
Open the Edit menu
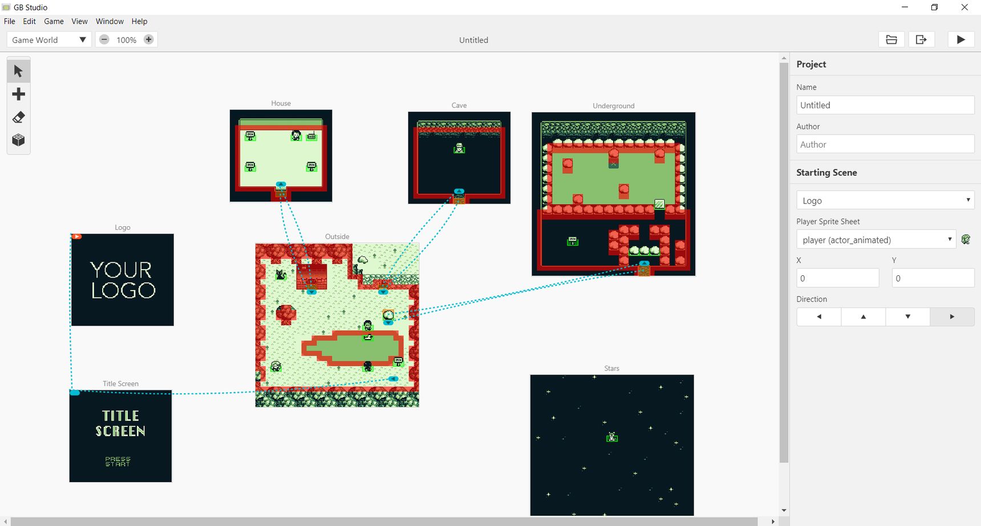[29, 21]
